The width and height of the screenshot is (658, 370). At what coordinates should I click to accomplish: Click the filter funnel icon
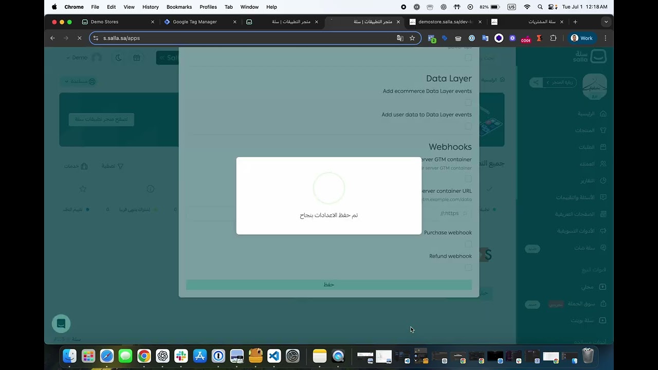click(120, 166)
